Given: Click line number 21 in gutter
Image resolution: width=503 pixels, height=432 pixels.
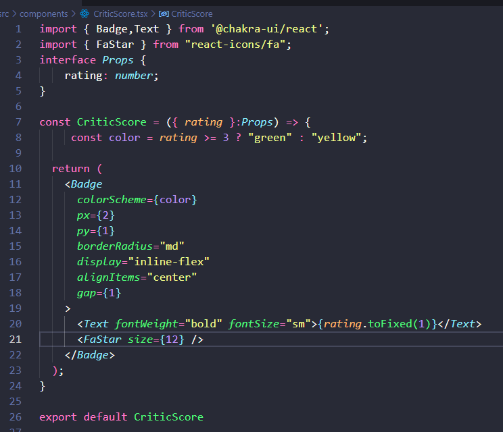Looking at the screenshot, I should pyautogui.click(x=16, y=339).
